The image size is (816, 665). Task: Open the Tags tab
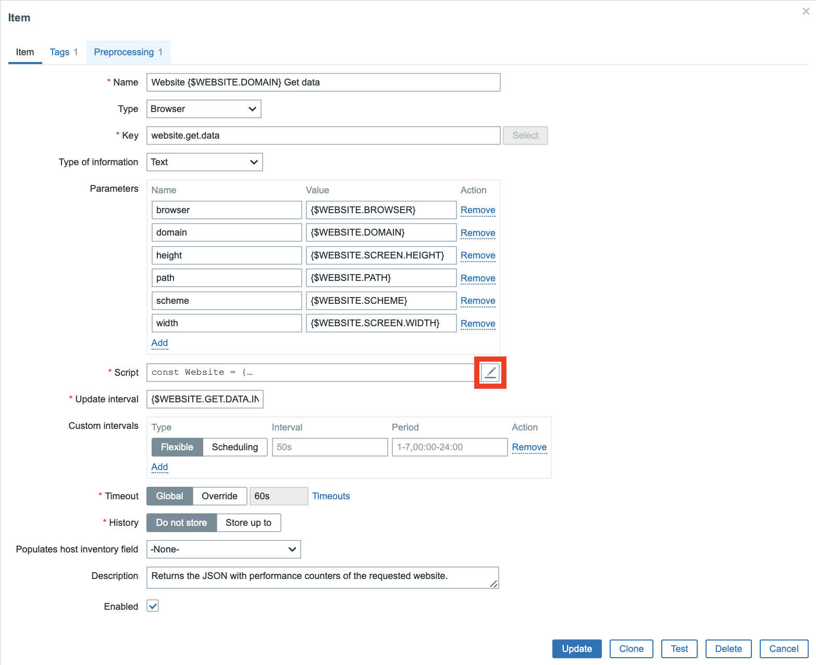(x=64, y=52)
